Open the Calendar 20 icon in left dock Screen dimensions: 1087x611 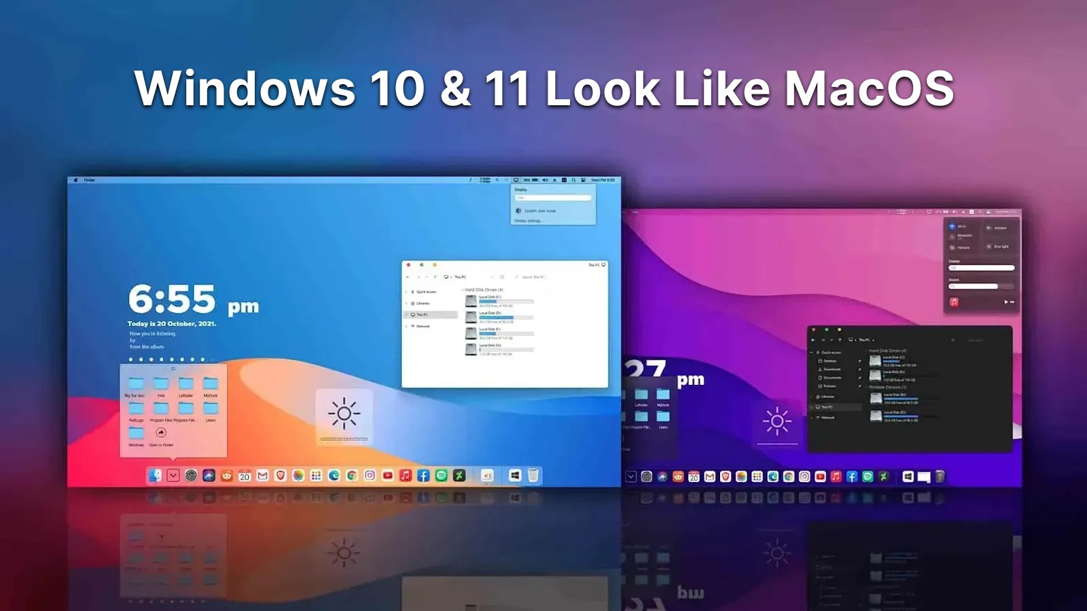coord(245,476)
